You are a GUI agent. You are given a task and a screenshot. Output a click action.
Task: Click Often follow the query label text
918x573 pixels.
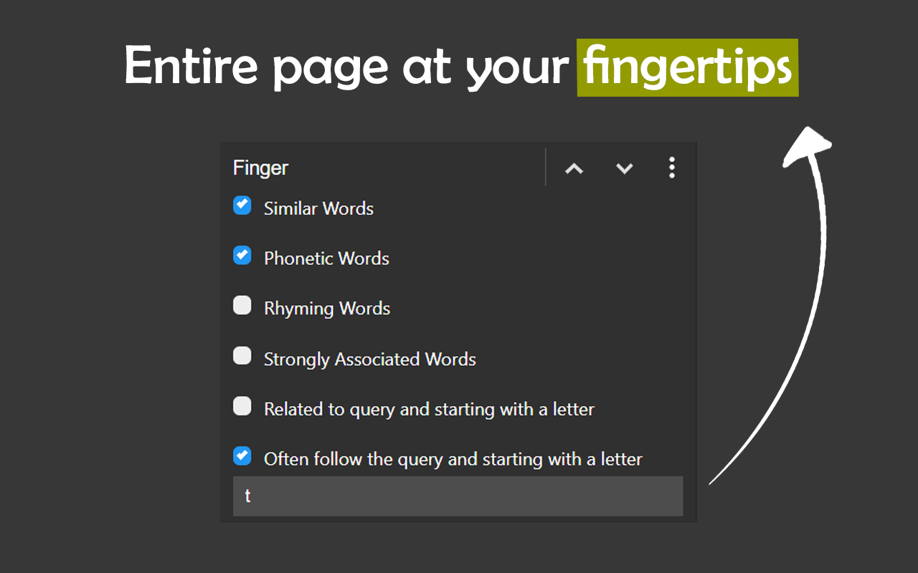pos(453,459)
